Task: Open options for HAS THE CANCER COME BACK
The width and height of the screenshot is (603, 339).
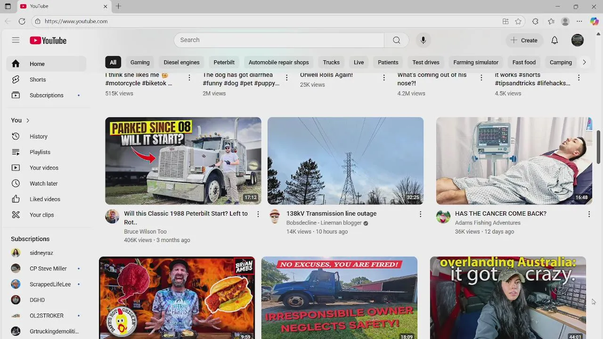Action: pos(589,214)
